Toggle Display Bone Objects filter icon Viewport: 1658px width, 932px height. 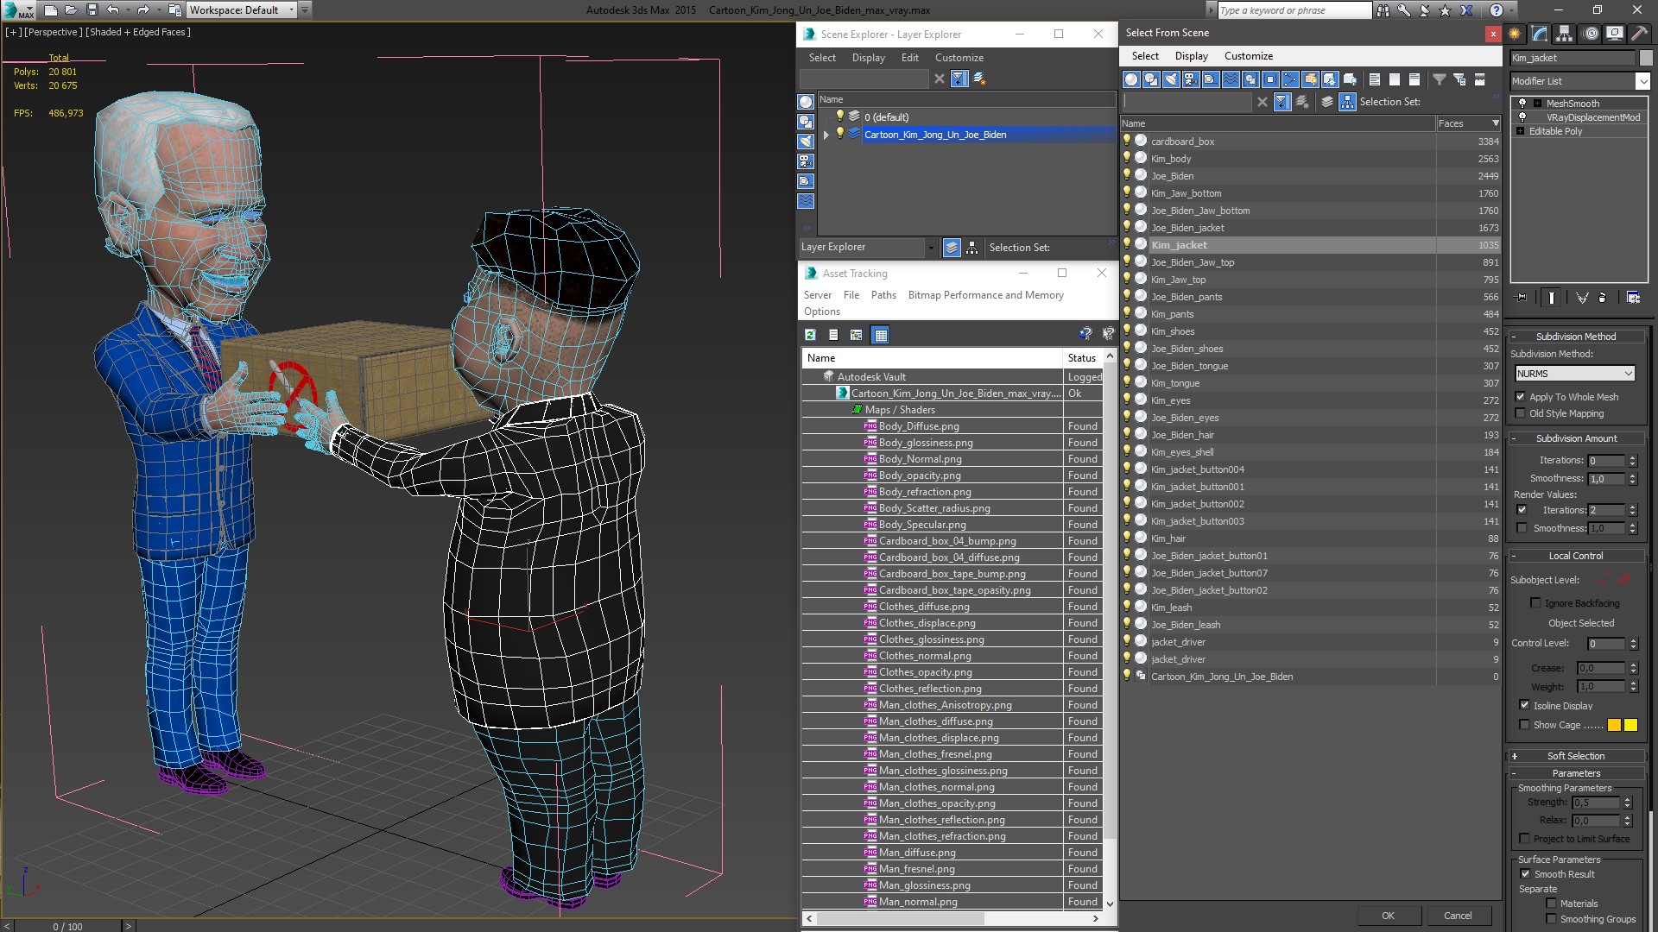(1290, 79)
